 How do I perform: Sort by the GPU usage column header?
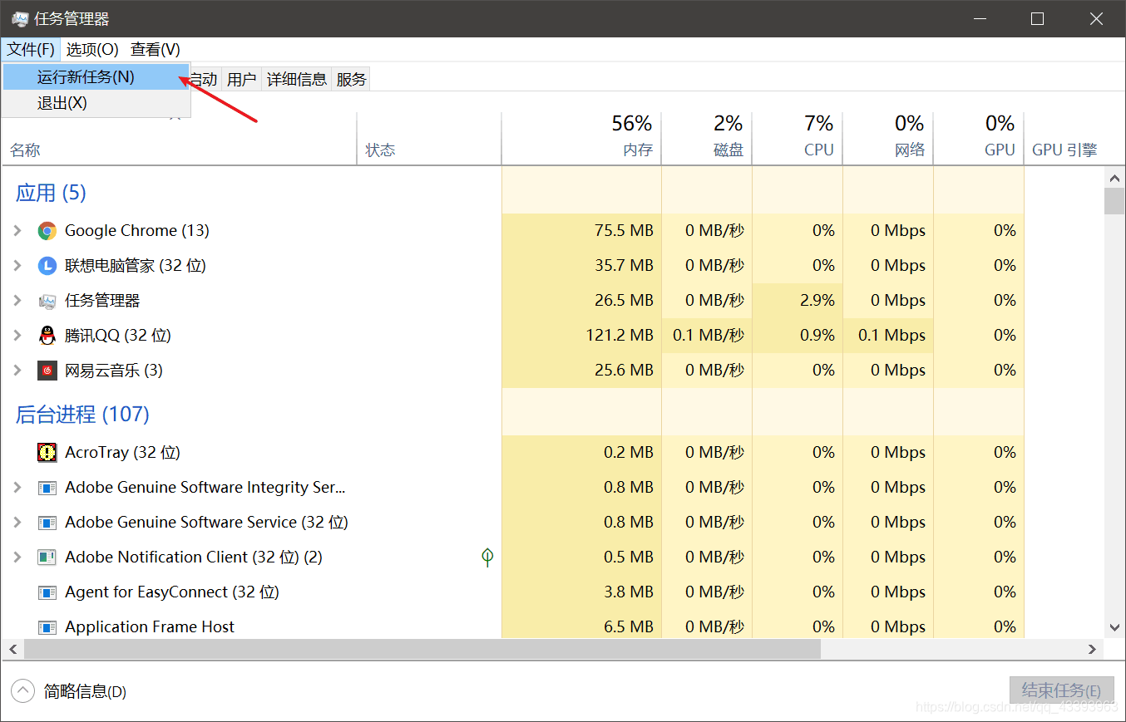[979, 139]
